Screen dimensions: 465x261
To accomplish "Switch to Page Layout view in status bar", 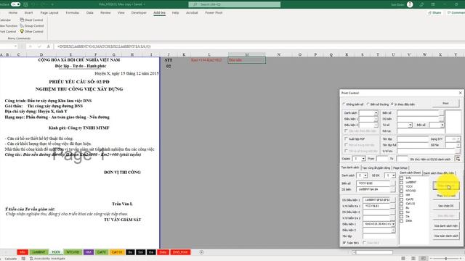I will pyautogui.click(x=413, y=258).
